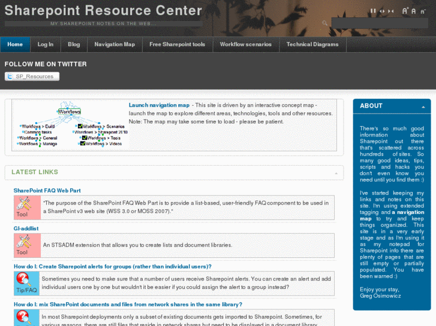Click 'a navigation map' link in About
This screenshot has width=436, height=326.
tap(392, 215)
